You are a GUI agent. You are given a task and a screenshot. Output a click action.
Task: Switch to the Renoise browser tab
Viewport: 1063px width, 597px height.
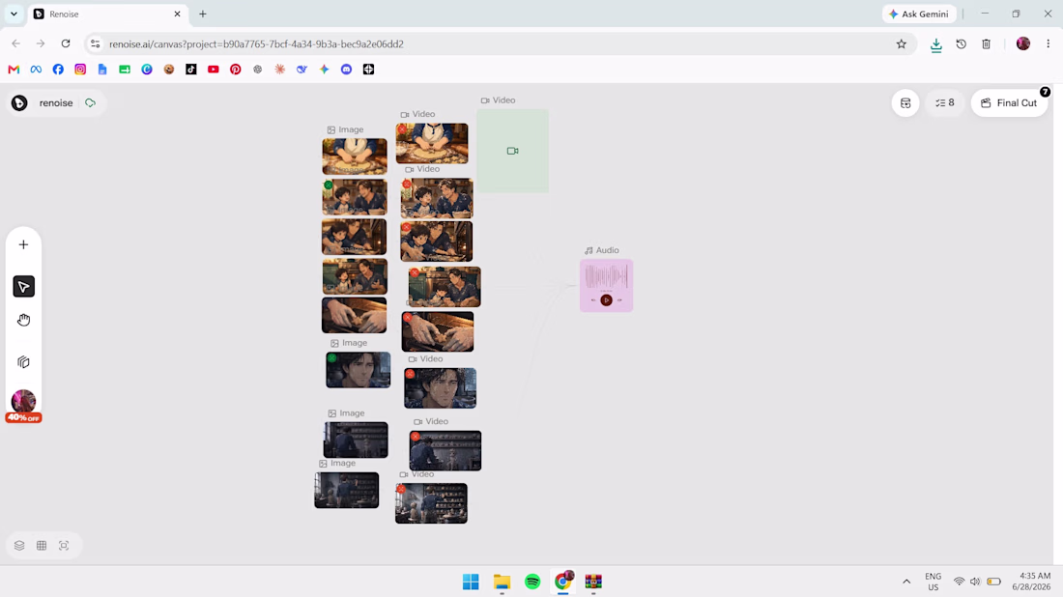click(108, 14)
